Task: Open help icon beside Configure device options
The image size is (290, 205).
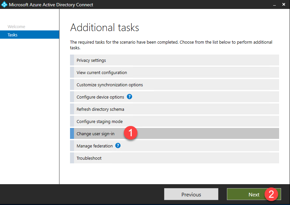Action: (x=129, y=97)
